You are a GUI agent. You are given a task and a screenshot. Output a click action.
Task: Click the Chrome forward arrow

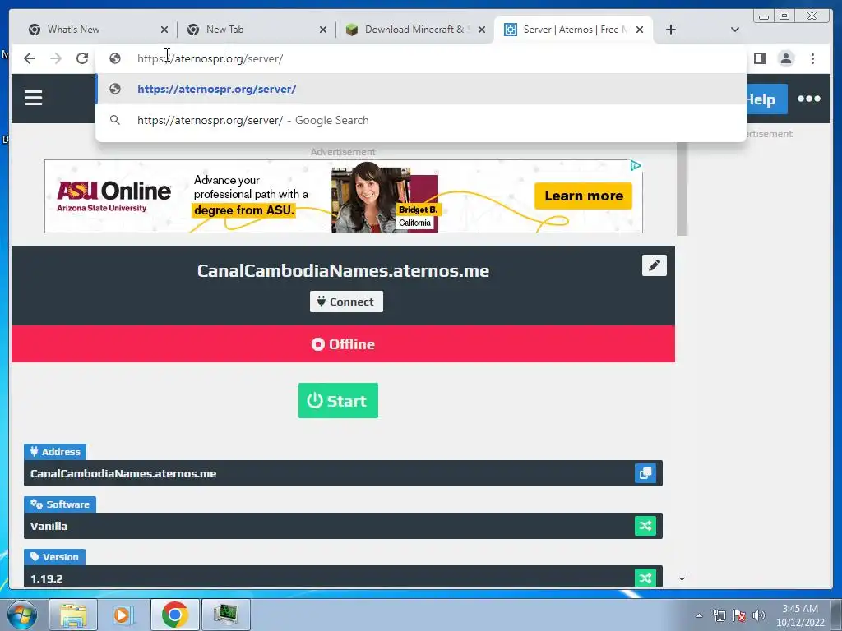point(56,58)
